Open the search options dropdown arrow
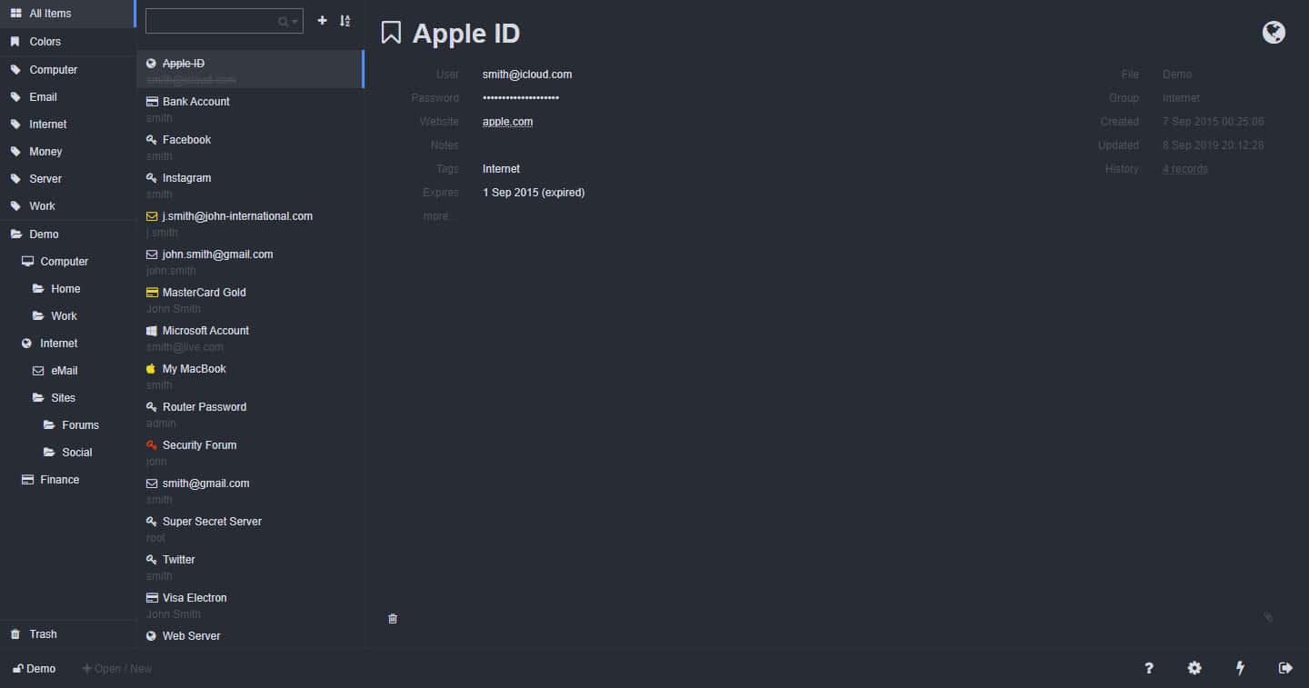Viewport: 1309px width, 688px height. pos(295,22)
